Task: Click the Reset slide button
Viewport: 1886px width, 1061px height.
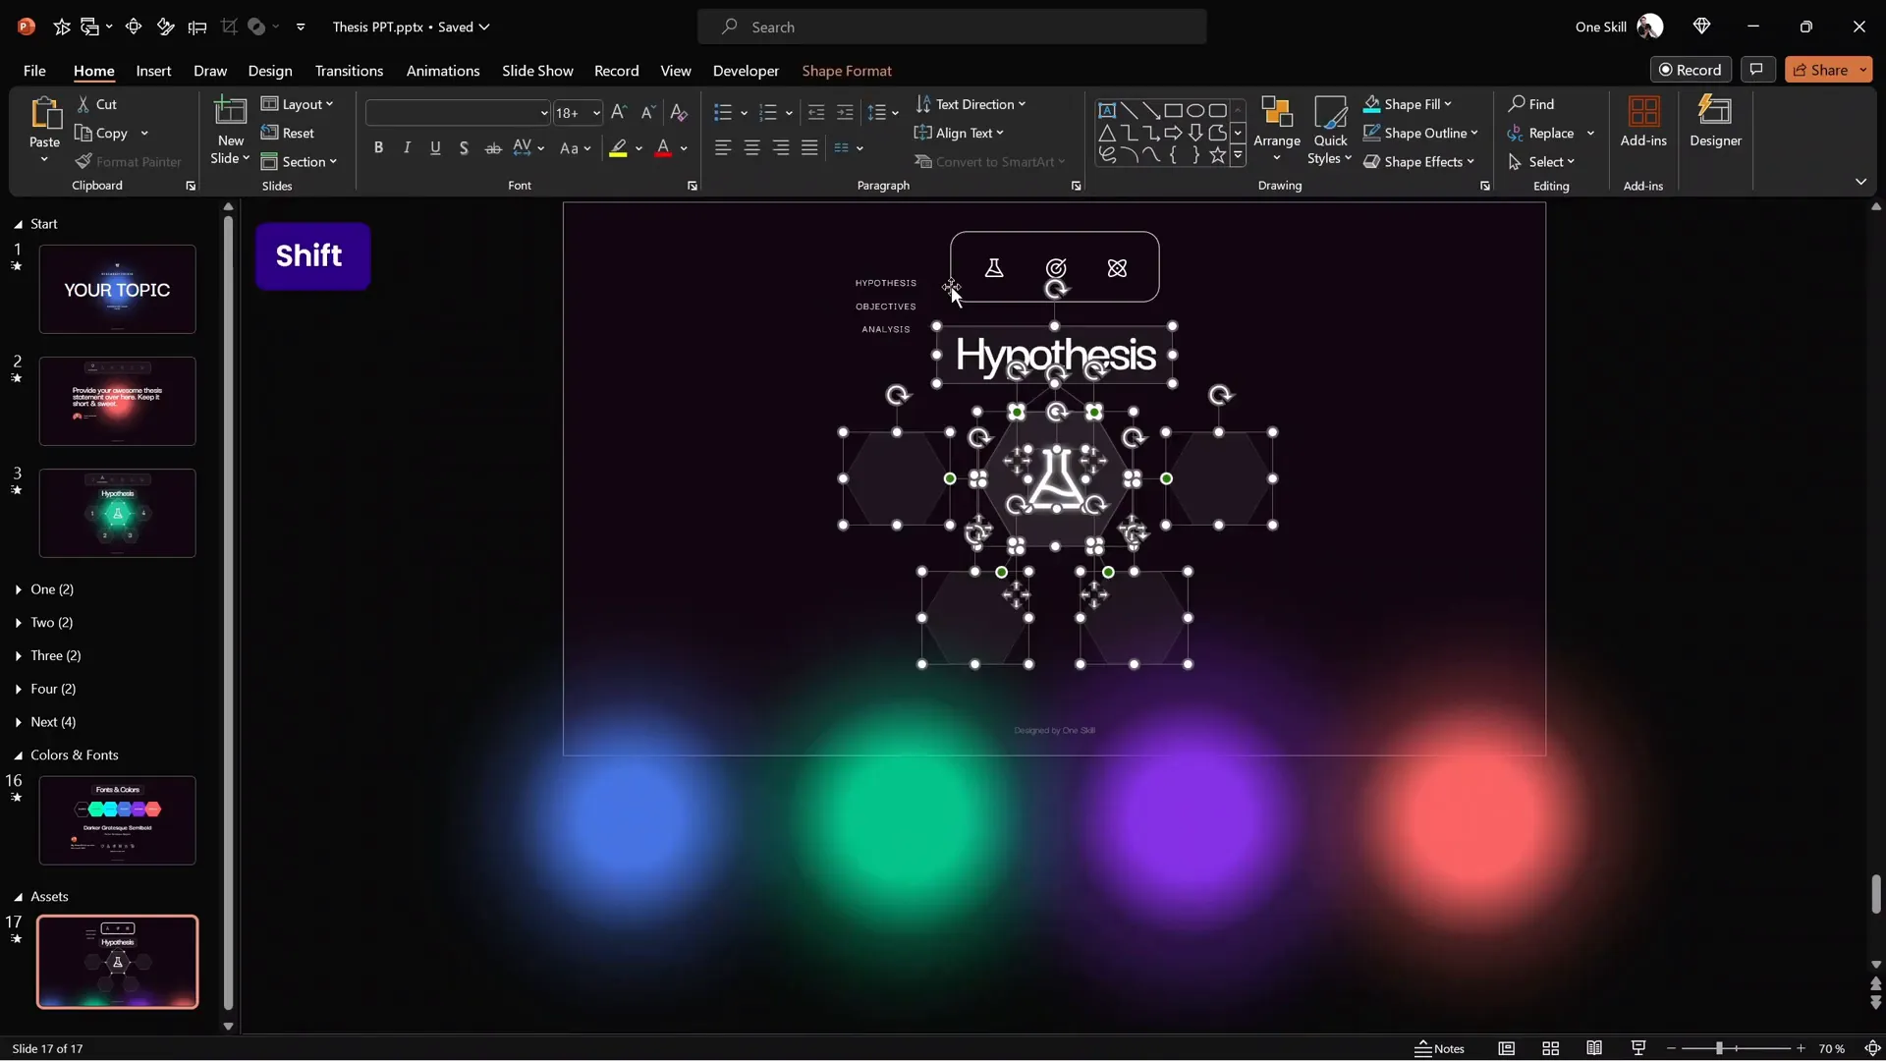Action: click(x=288, y=133)
